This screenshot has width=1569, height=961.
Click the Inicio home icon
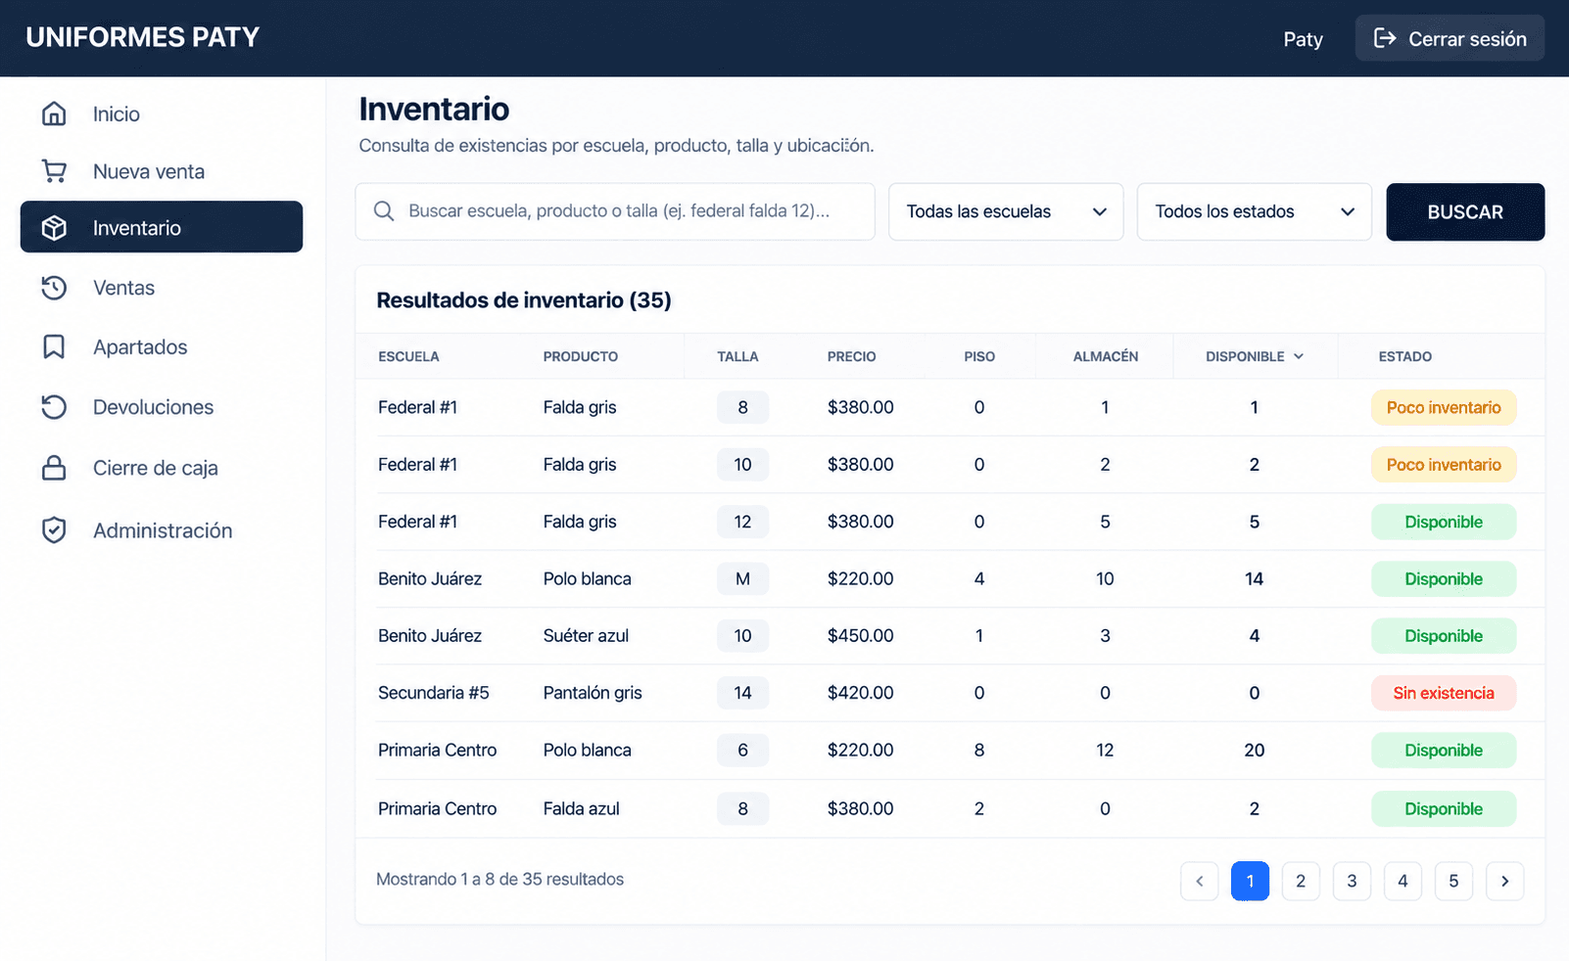[x=54, y=114]
